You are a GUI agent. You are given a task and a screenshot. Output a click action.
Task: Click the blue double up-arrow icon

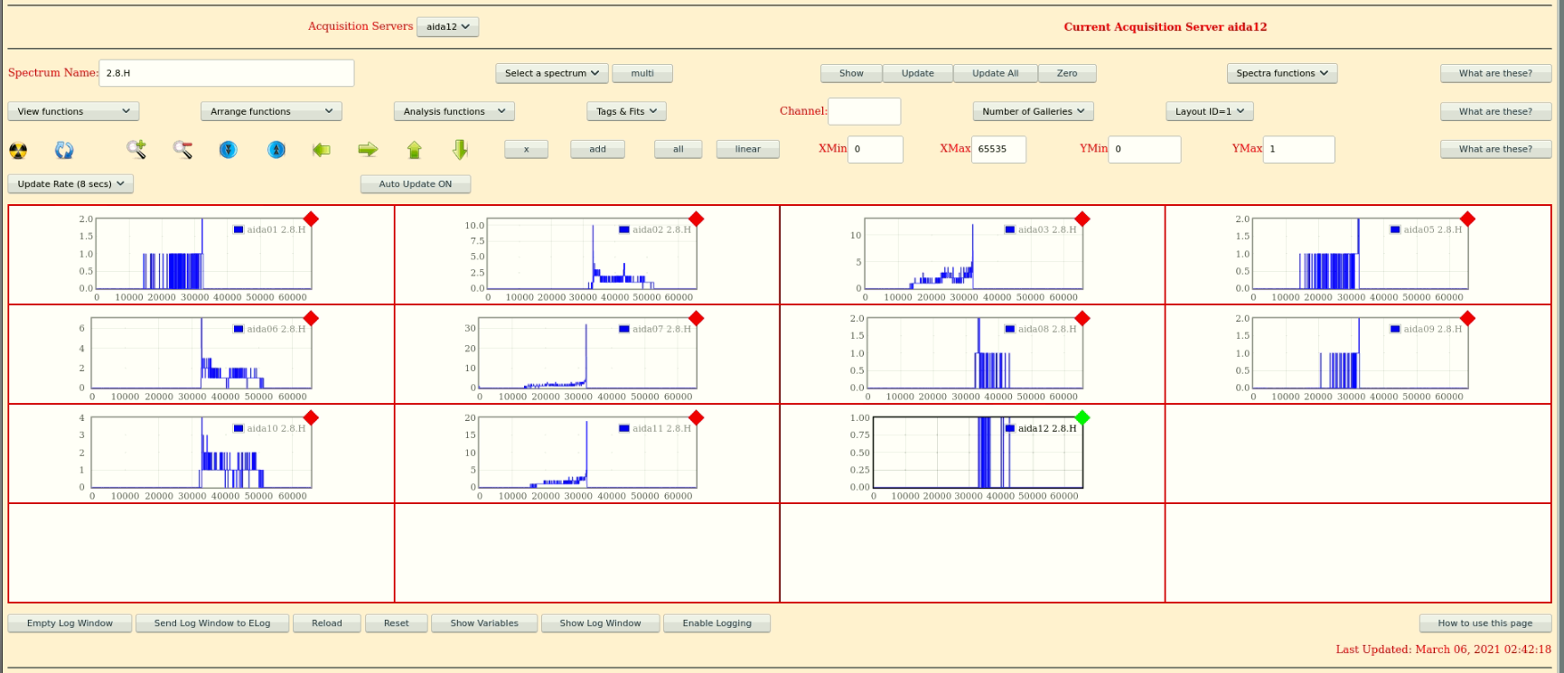(276, 149)
